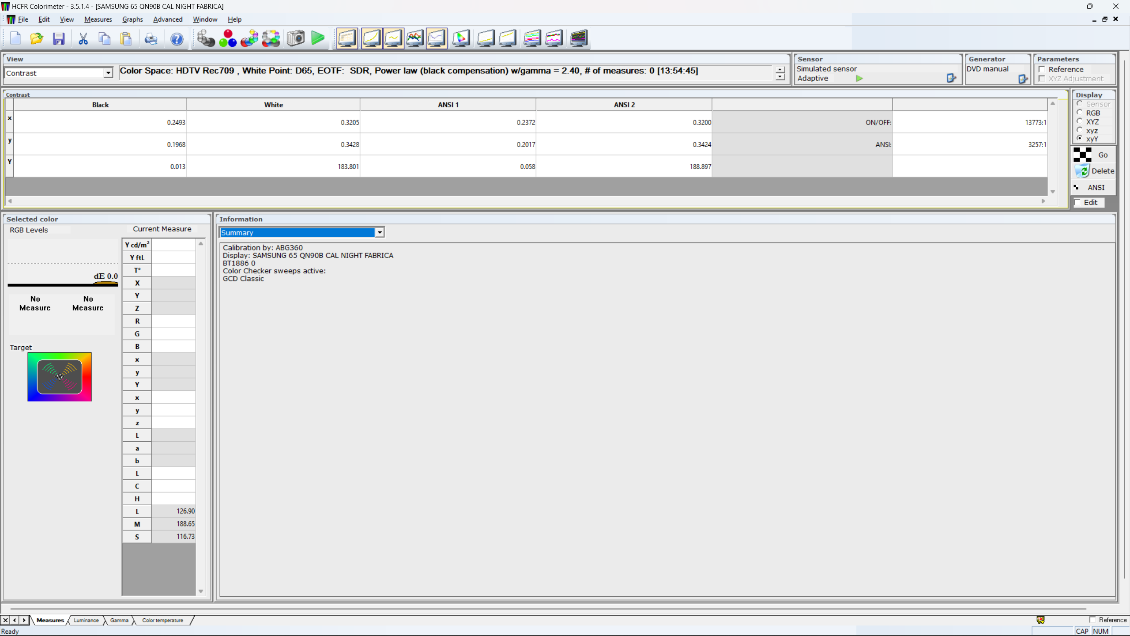Image resolution: width=1130 pixels, height=636 pixels.
Task: Click the ANSI button
Action: (x=1095, y=187)
